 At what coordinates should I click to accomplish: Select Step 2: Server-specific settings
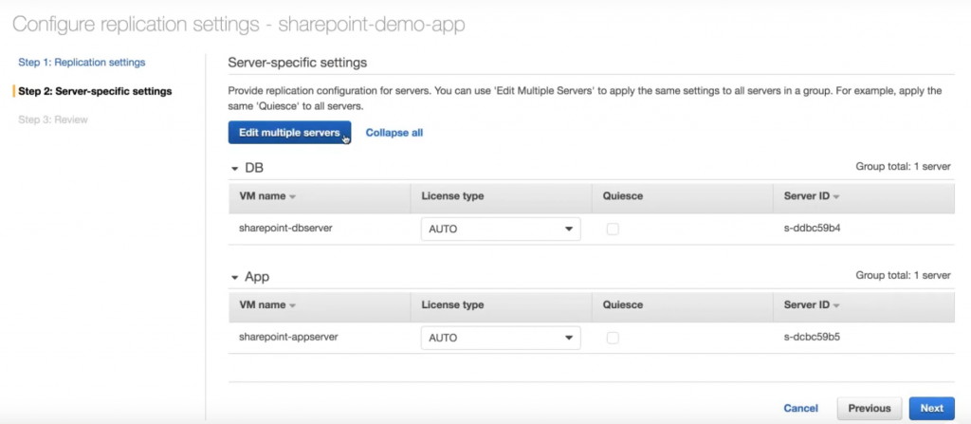pyautogui.click(x=95, y=91)
